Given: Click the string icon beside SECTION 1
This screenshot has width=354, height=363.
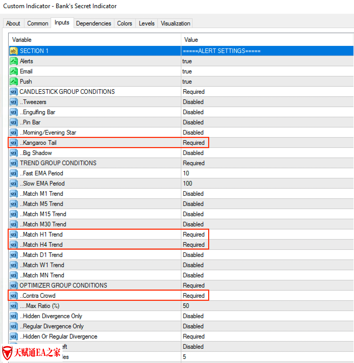Looking at the screenshot, I should click(14, 51).
